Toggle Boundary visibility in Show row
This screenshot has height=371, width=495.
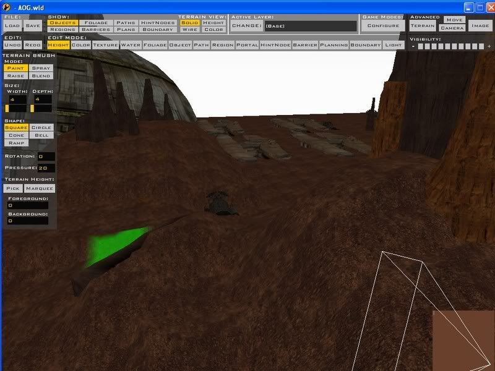click(x=158, y=30)
